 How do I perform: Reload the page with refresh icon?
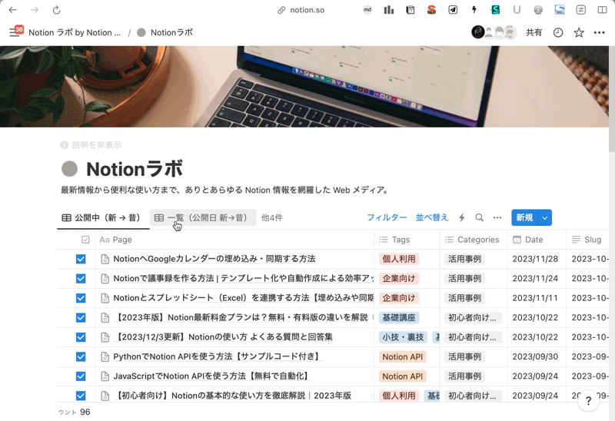56,10
